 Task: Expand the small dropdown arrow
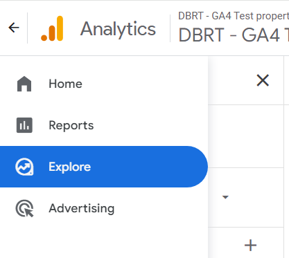click(x=225, y=197)
